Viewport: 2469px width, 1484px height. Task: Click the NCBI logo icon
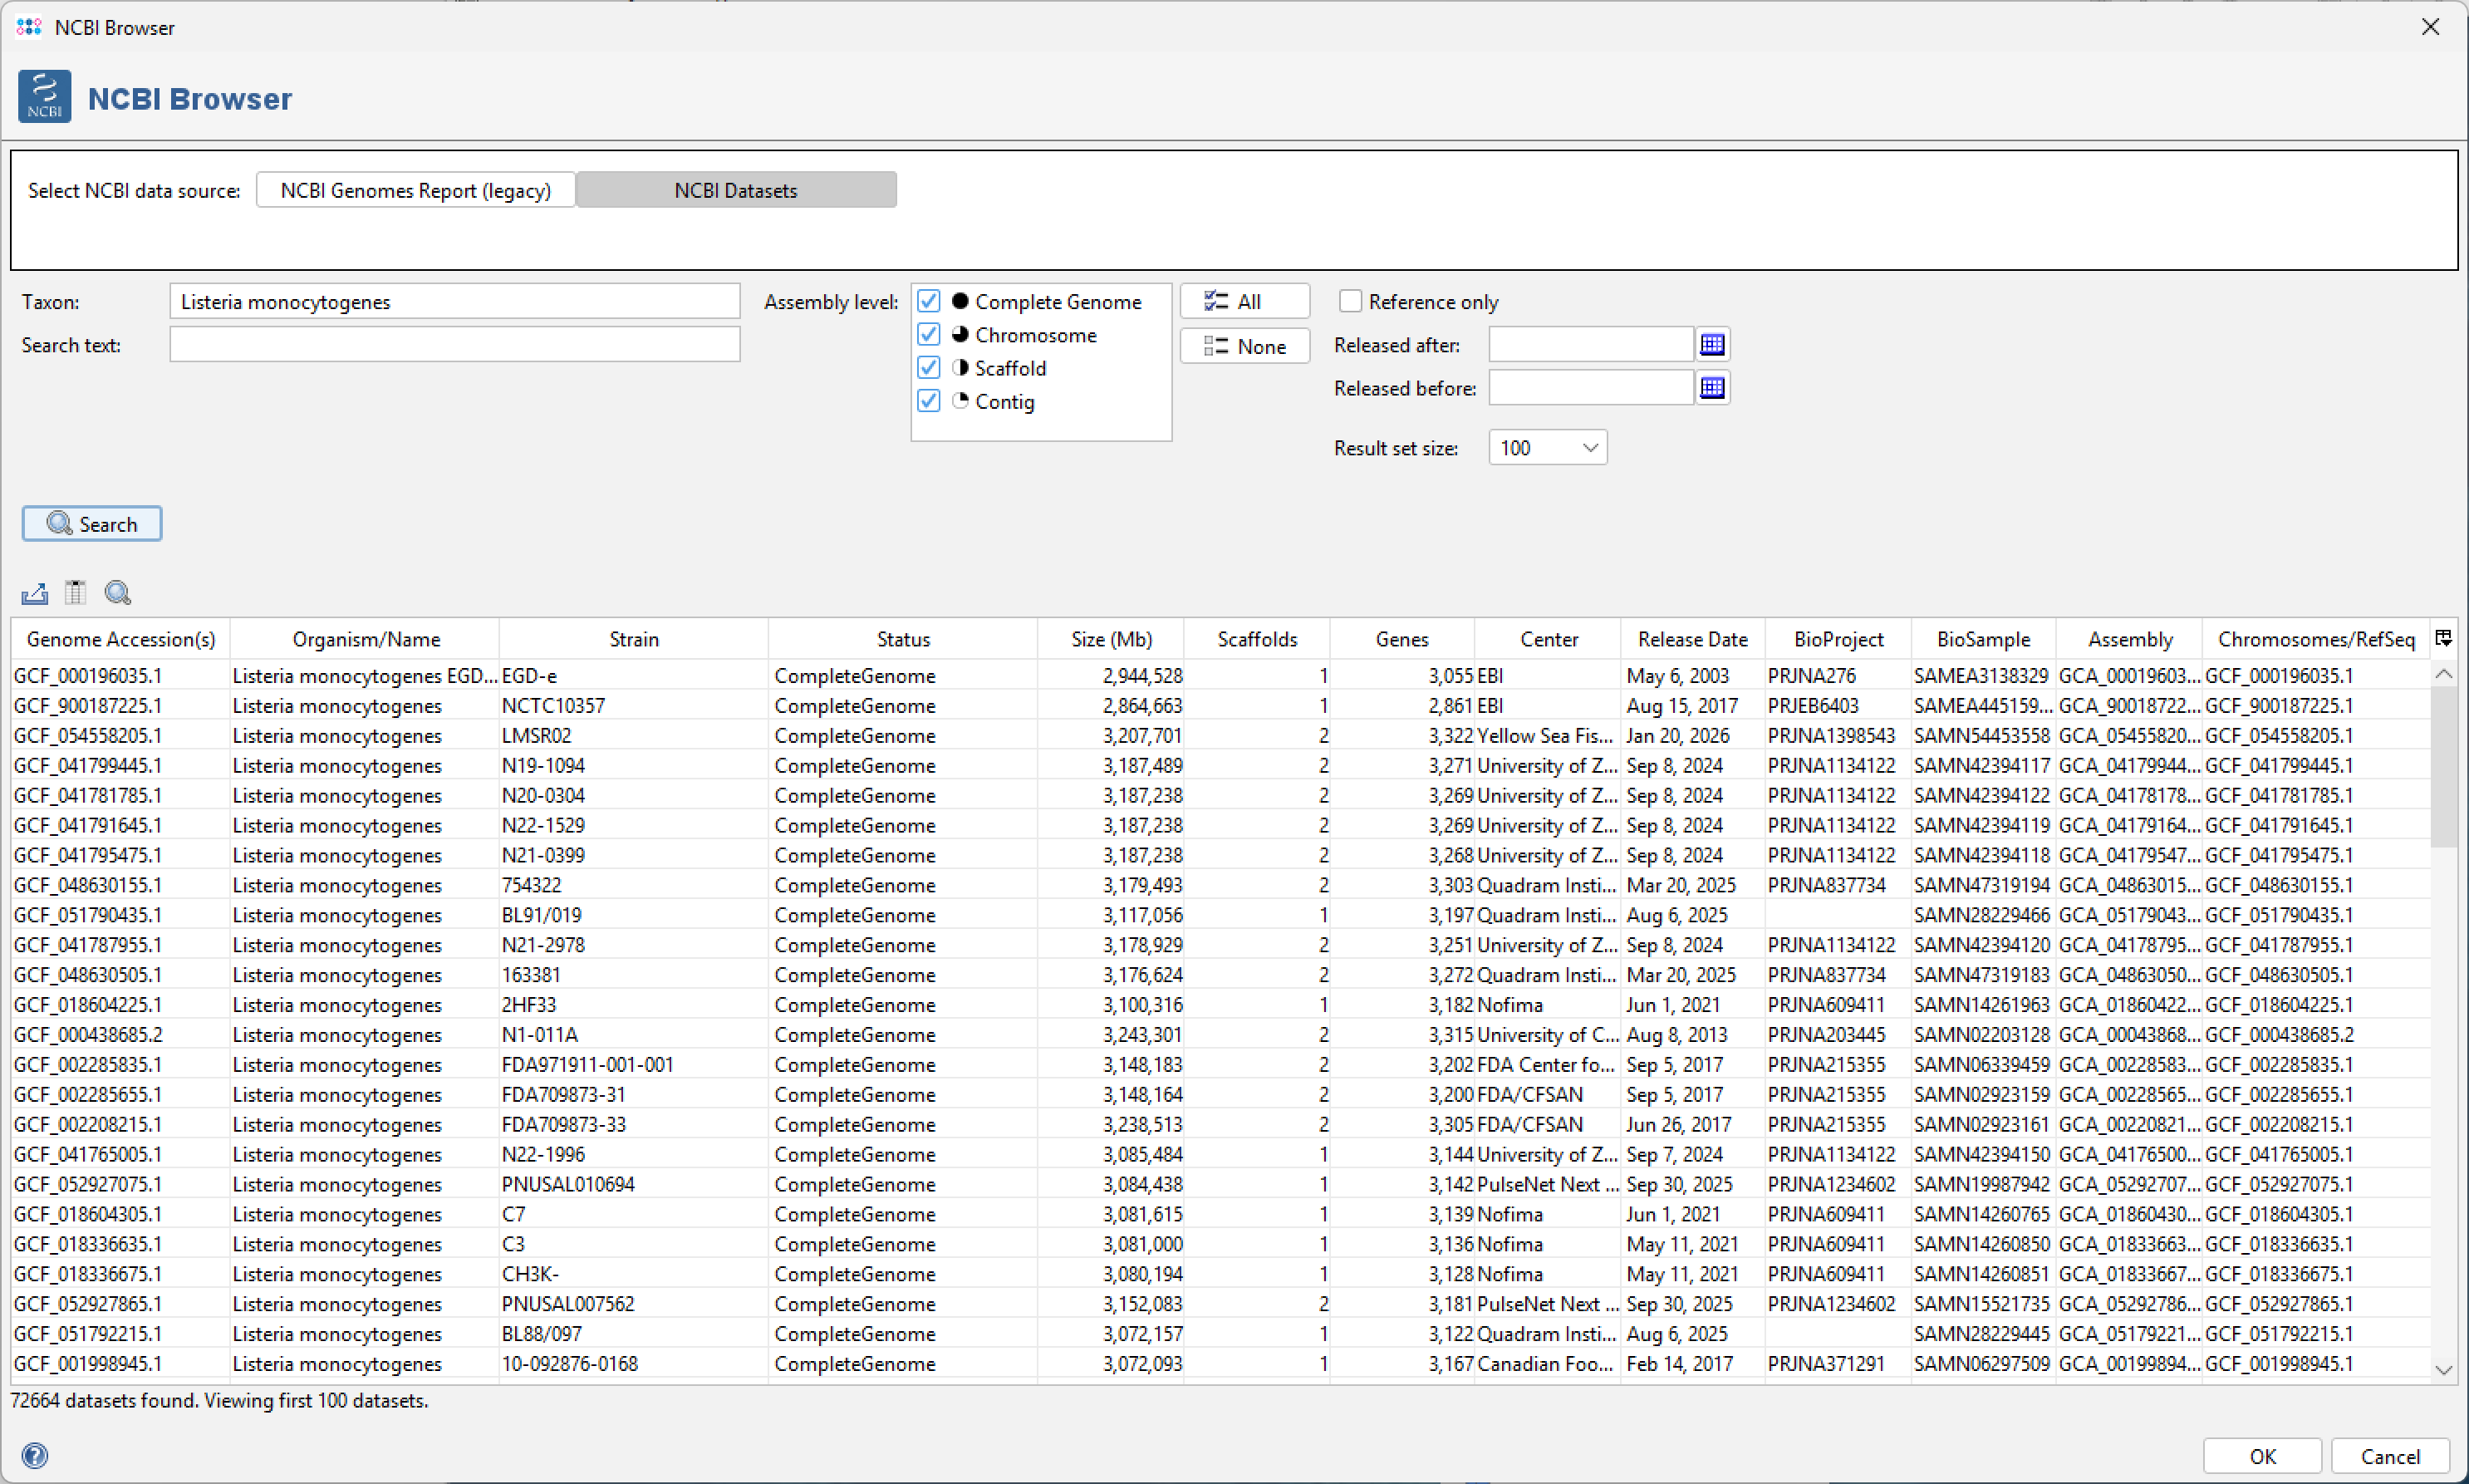pyautogui.click(x=45, y=97)
